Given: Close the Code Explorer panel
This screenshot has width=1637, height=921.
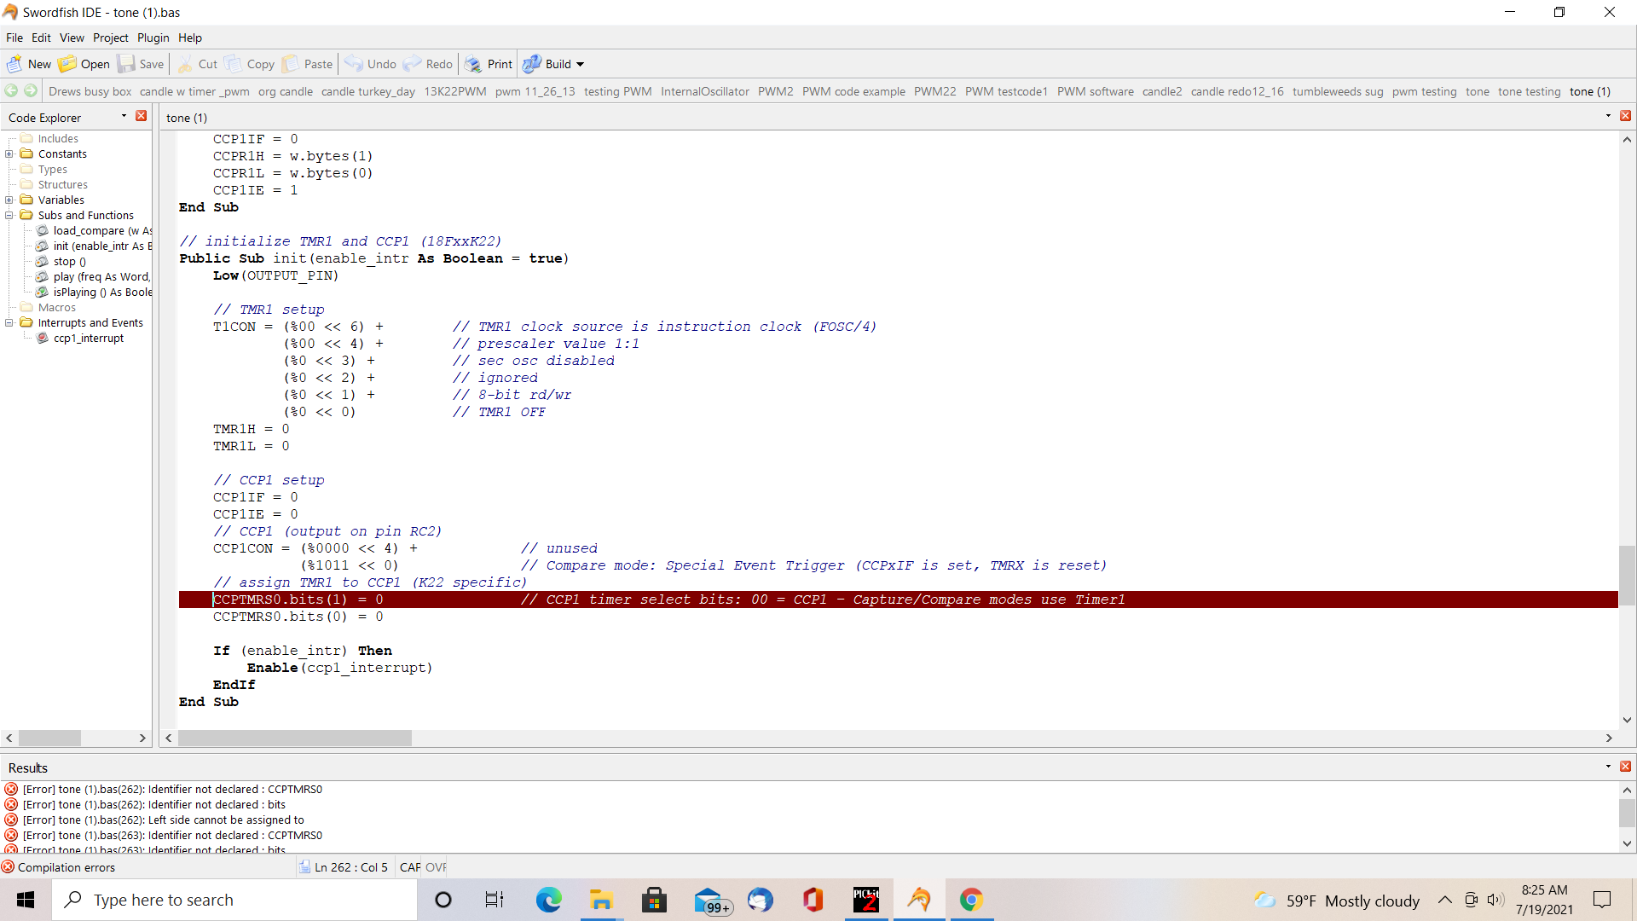Looking at the screenshot, I should coord(142,116).
